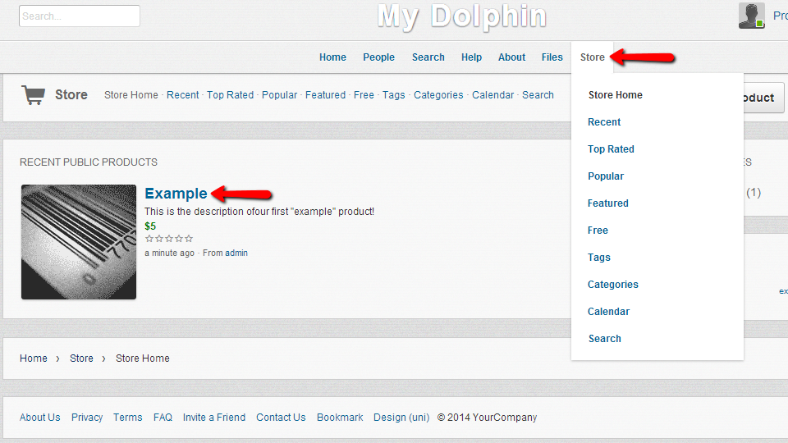This screenshot has width=788, height=443.
Task: Rate the Example product using stars
Action: point(168,239)
